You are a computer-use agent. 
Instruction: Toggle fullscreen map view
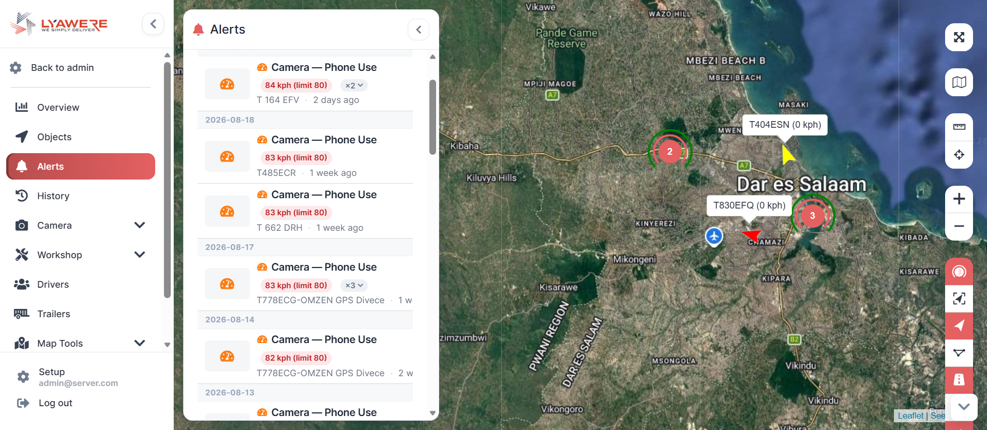[959, 37]
